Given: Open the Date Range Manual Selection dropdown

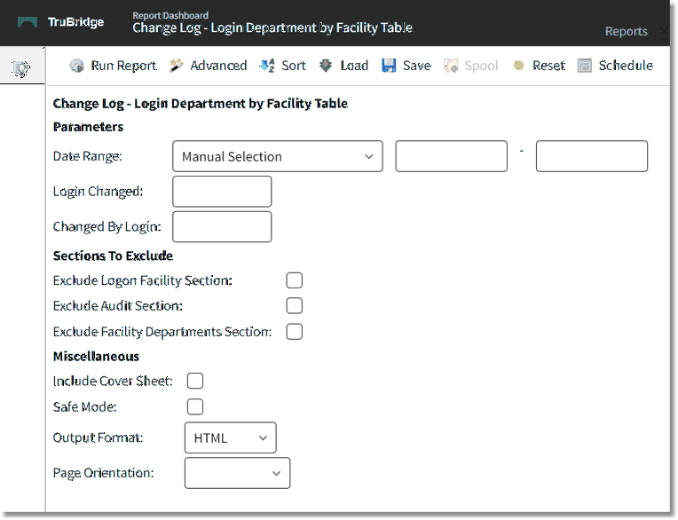Looking at the screenshot, I should 277,156.
